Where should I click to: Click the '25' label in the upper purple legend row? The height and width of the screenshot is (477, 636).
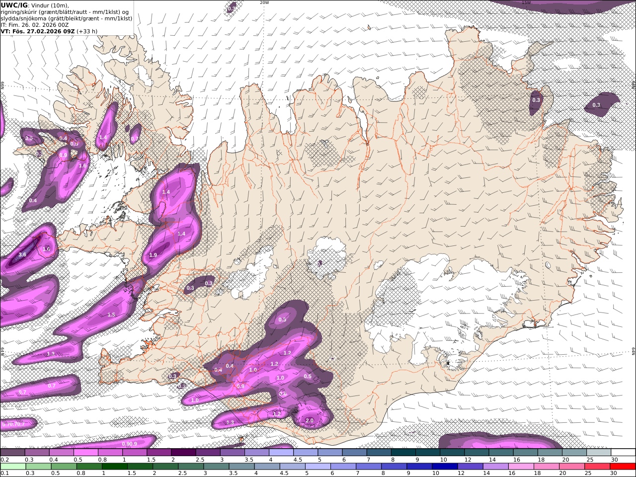pos(590,460)
